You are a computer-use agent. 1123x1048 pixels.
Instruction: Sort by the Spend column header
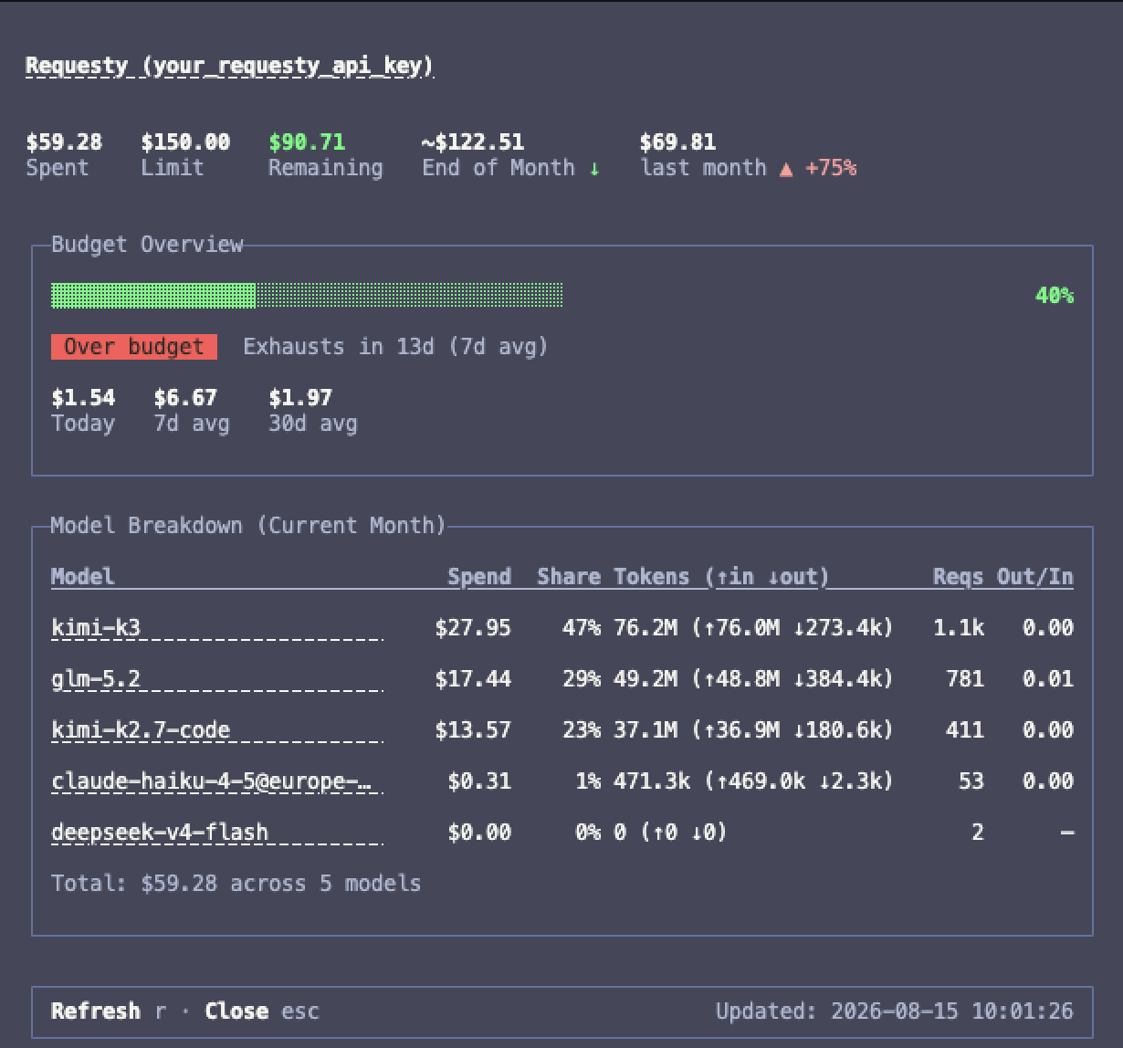coord(479,576)
